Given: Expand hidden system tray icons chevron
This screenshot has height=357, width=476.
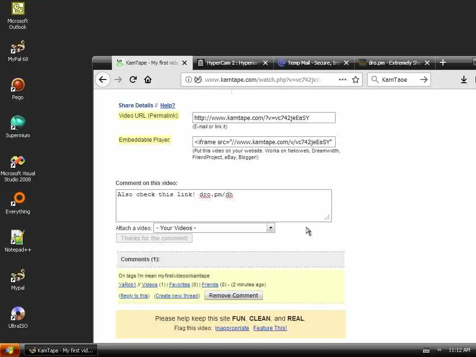Looking at the screenshot, I should pyautogui.click(x=439, y=350).
